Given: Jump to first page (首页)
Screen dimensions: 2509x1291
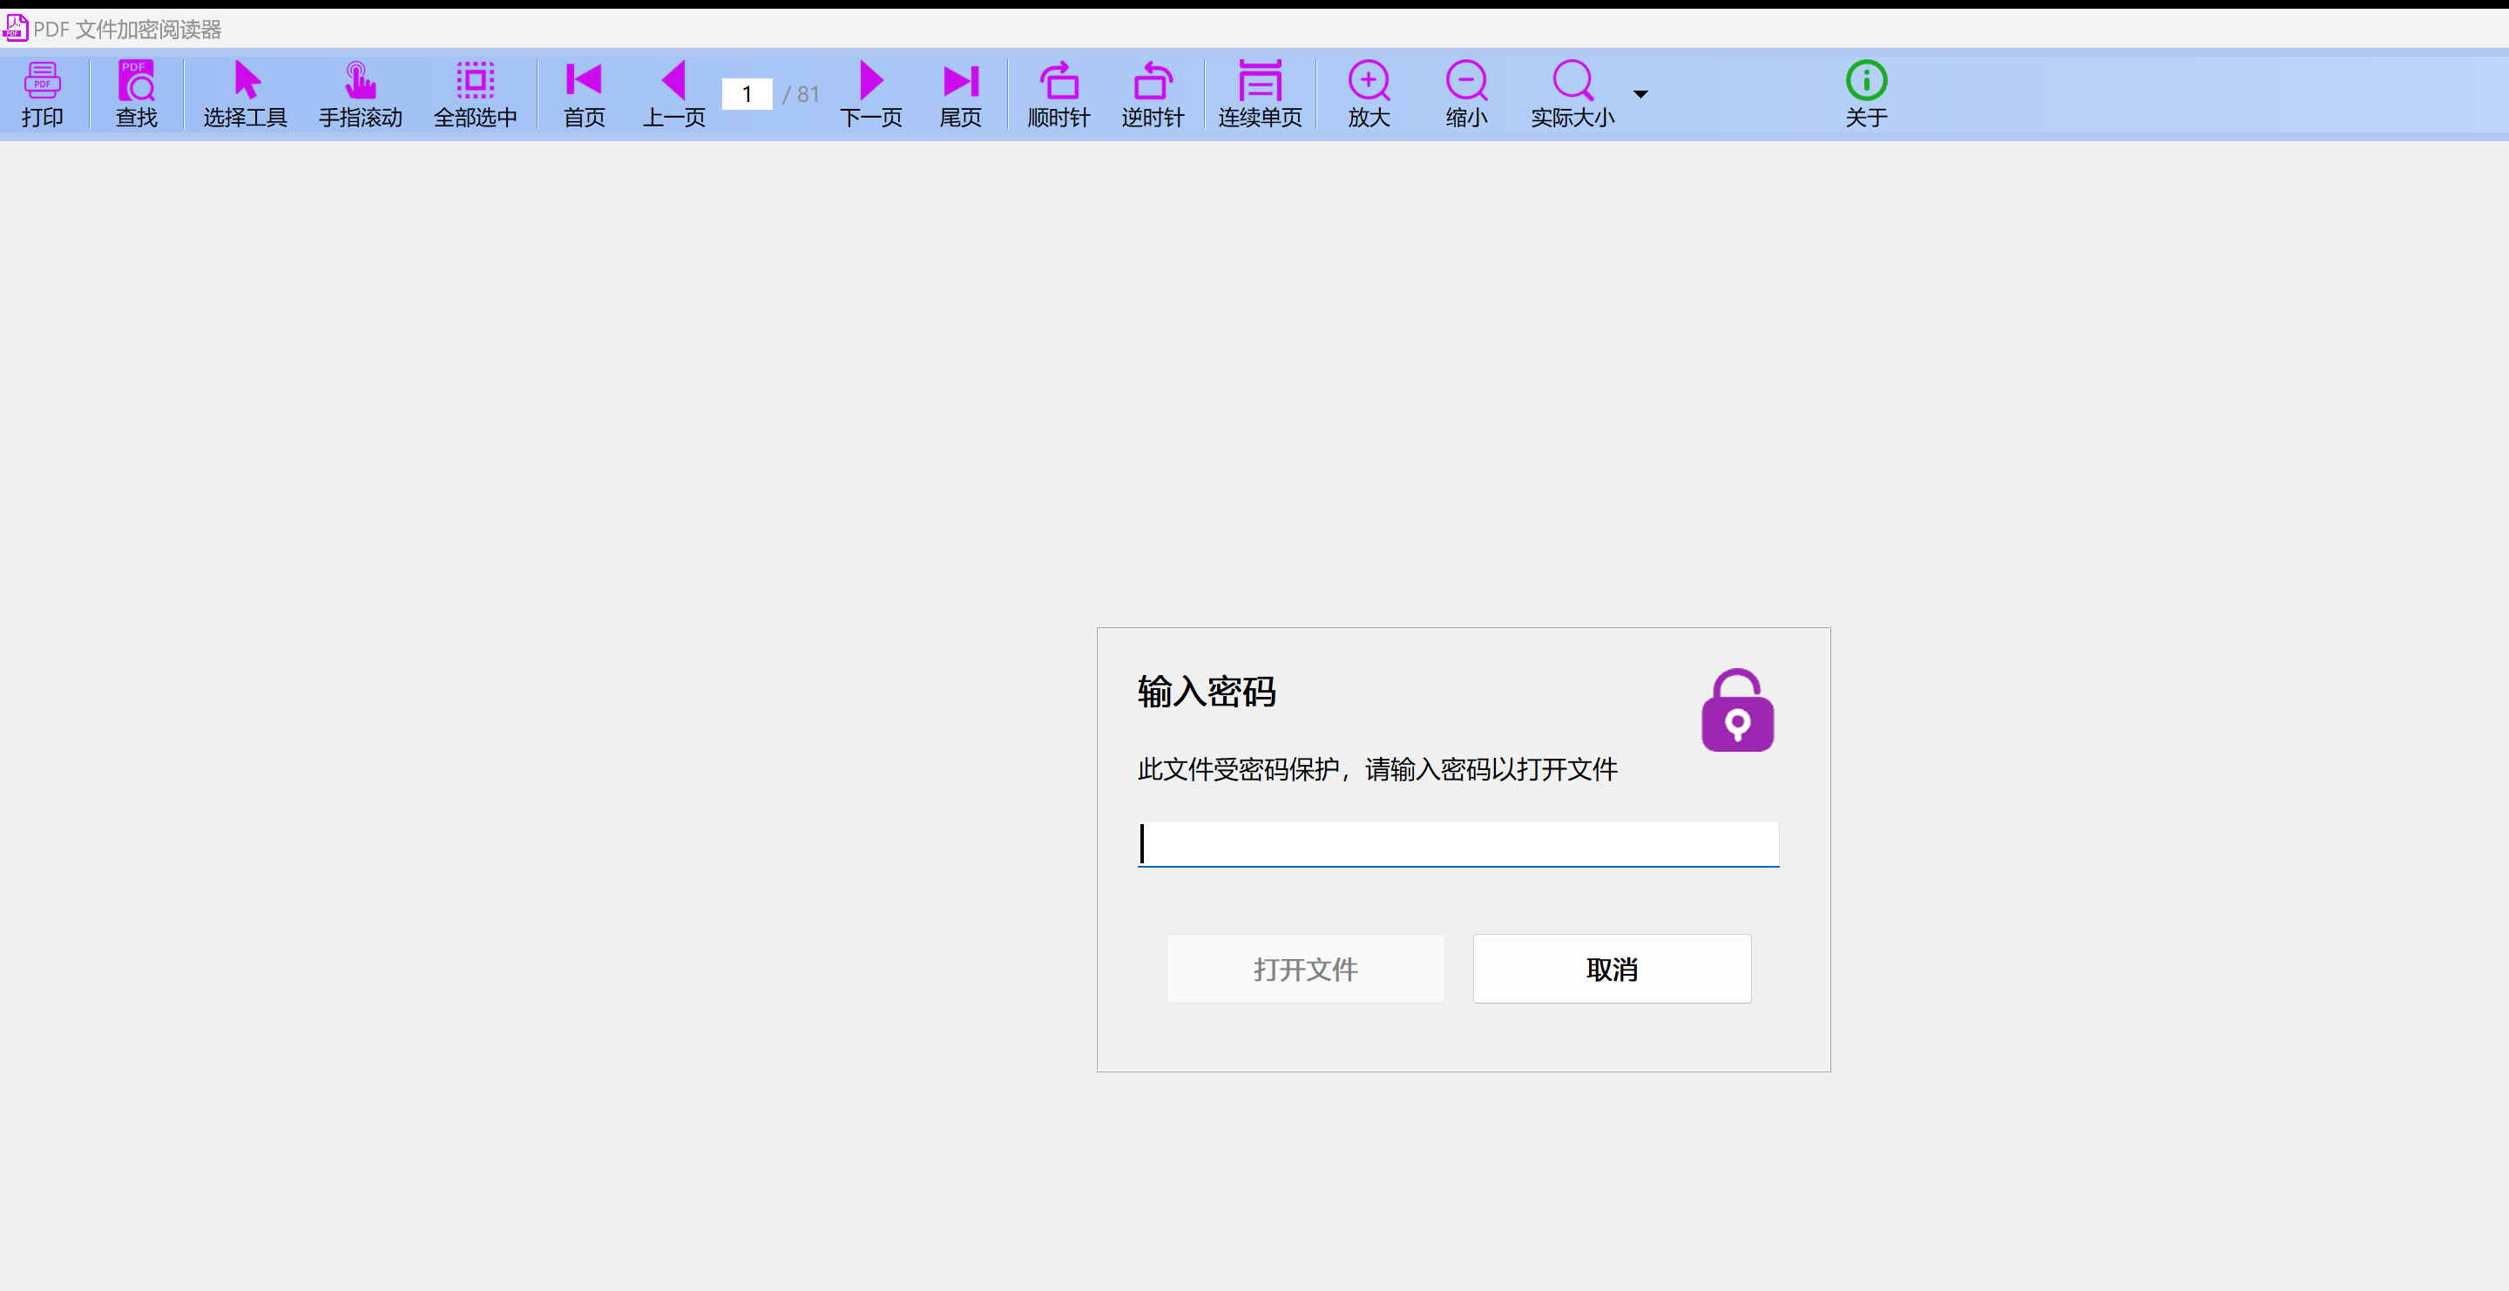Looking at the screenshot, I should [x=584, y=93].
